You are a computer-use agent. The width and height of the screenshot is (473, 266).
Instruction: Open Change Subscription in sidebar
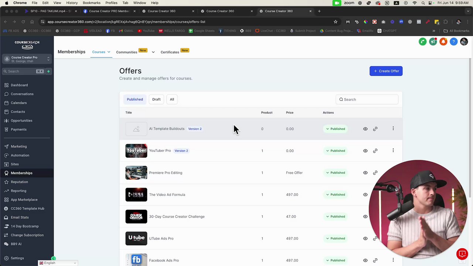(27, 235)
